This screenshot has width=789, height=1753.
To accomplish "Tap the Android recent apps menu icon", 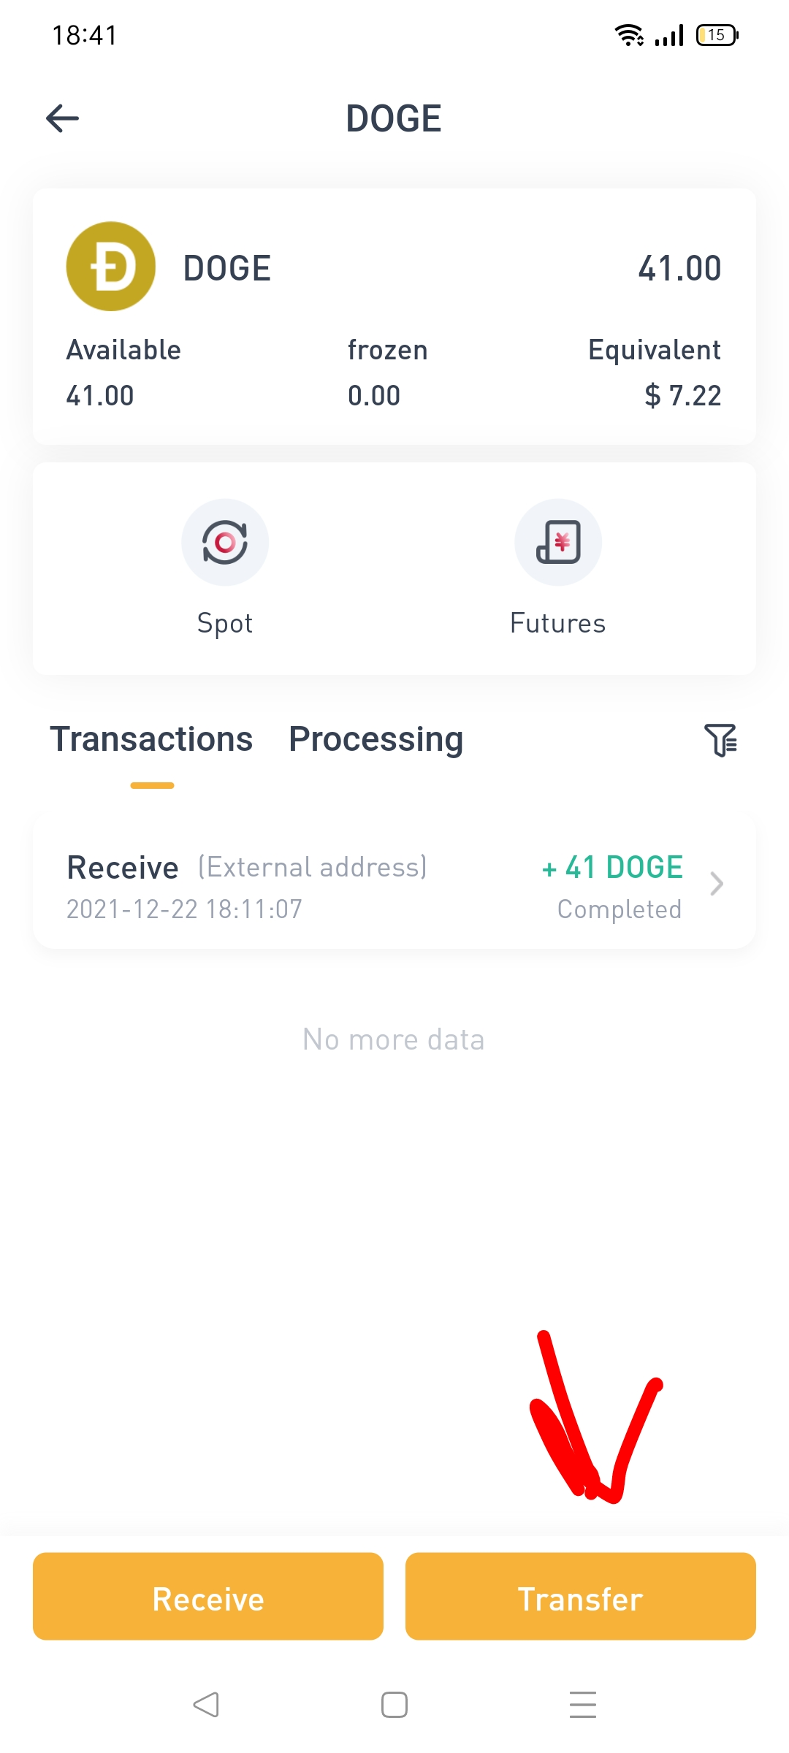I will [583, 1705].
